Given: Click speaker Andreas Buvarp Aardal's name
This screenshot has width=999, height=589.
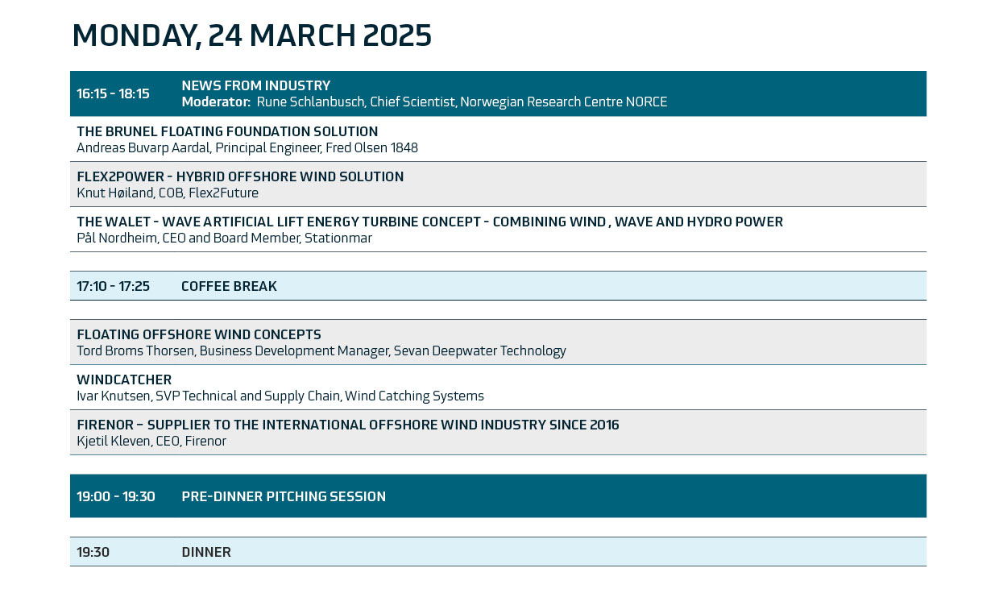Looking at the screenshot, I should (x=247, y=147).
